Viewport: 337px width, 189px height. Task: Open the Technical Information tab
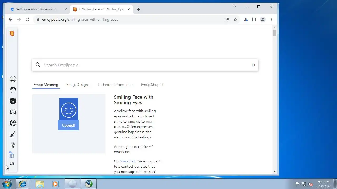coord(115,85)
